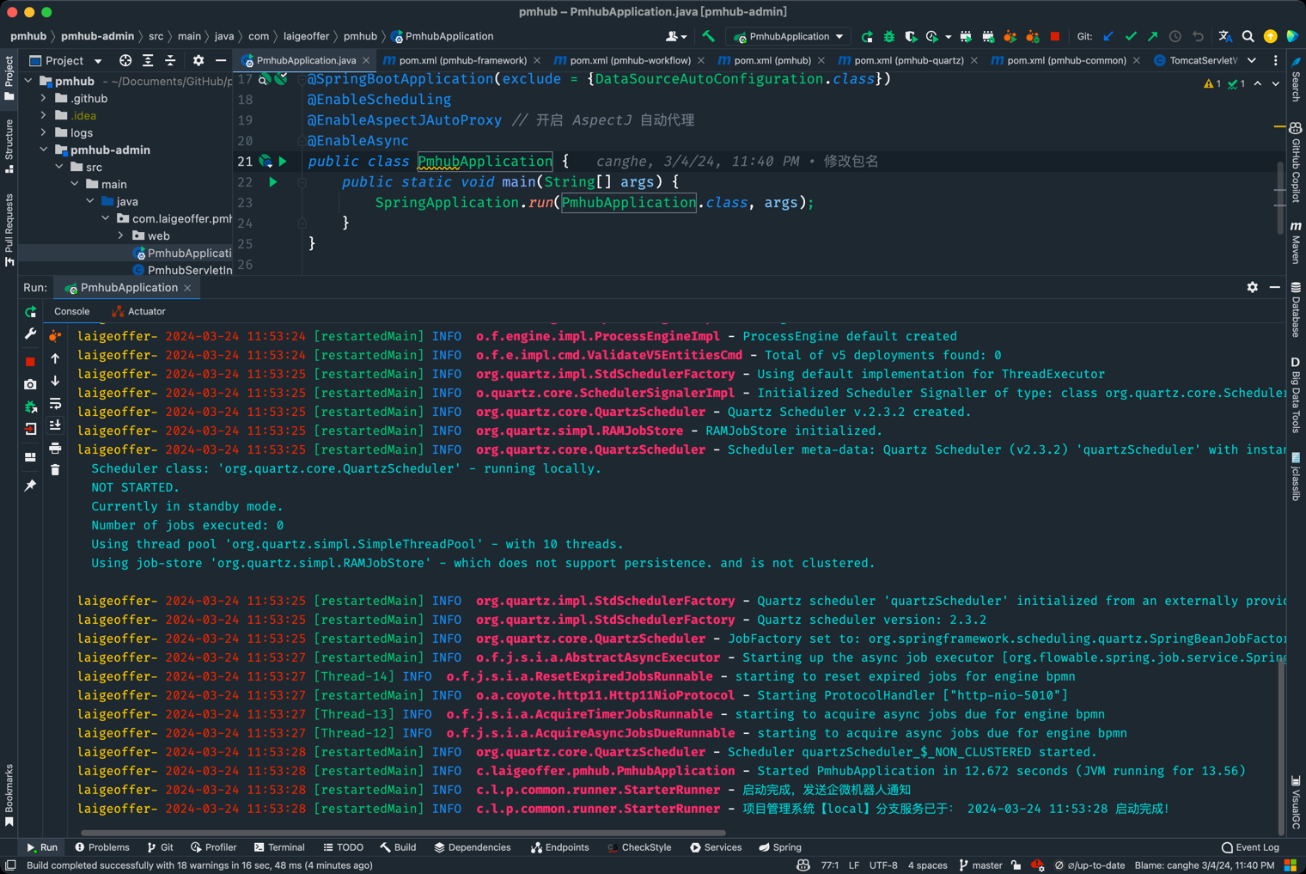The height and width of the screenshot is (874, 1306).
Task: Stop the running application from the top toolbar
Action: (1055, 36)
